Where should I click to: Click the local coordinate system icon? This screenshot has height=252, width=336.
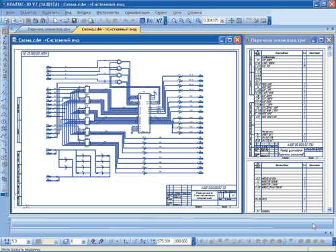[x=126, y=241]
